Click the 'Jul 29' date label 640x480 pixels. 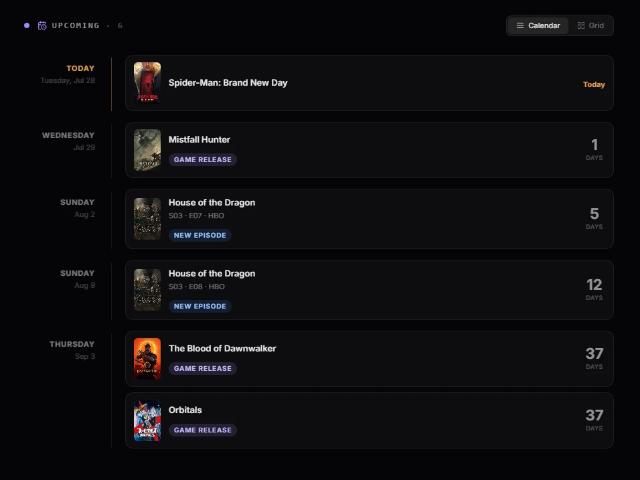pos(84,148)
